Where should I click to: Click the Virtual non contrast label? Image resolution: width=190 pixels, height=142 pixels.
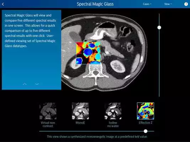tap(48, 124)
